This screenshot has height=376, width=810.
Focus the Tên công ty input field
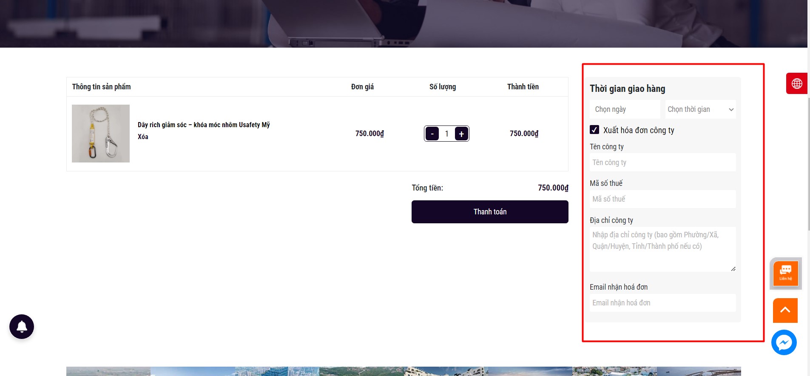pos(662,162)
